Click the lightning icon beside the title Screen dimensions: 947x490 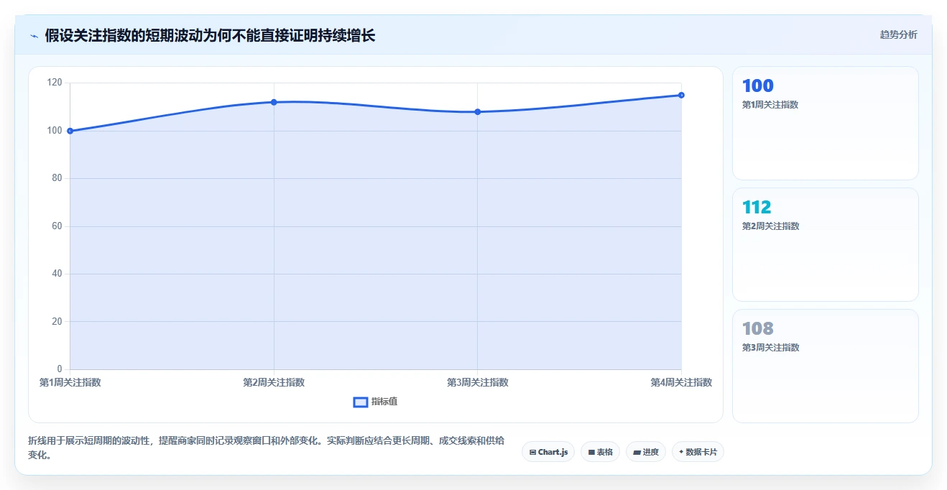[34, 35]
